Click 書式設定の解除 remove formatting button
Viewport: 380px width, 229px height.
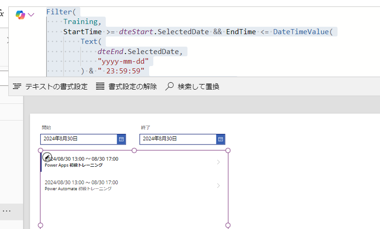(126, 86)
